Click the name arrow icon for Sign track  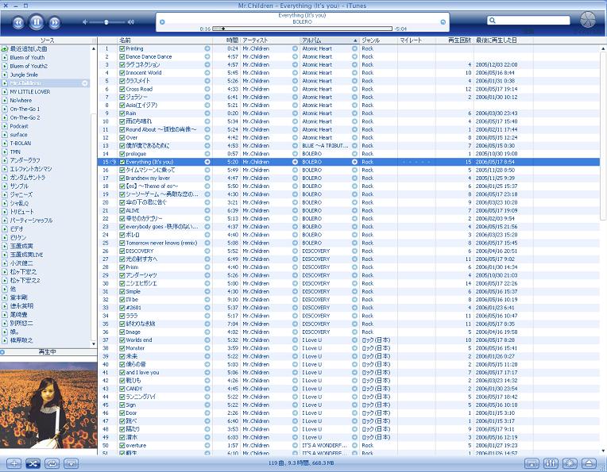pos(207,405)
